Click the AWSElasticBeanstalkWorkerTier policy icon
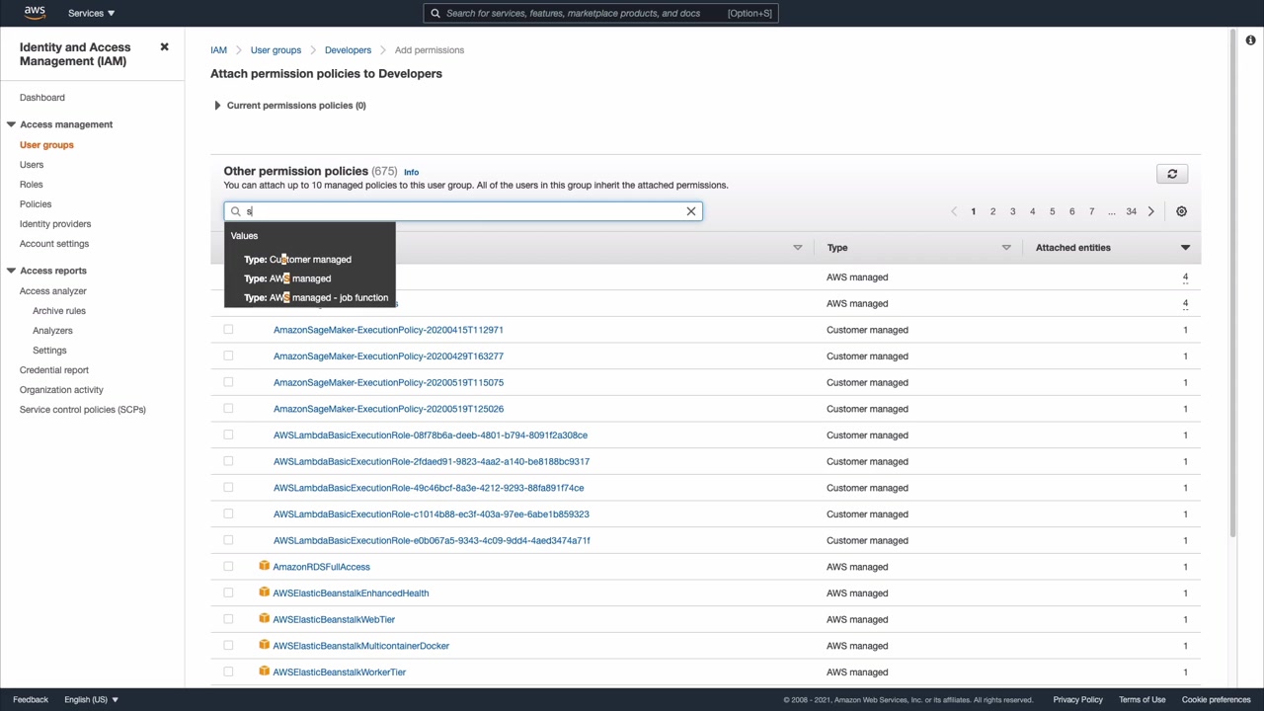Viewport: 1264px width, 711px height. [x=264, y=671]
